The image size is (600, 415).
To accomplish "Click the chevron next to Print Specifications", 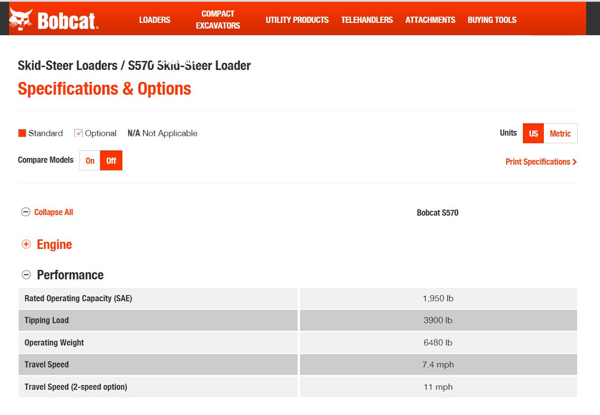I will (x=575, y=162).
